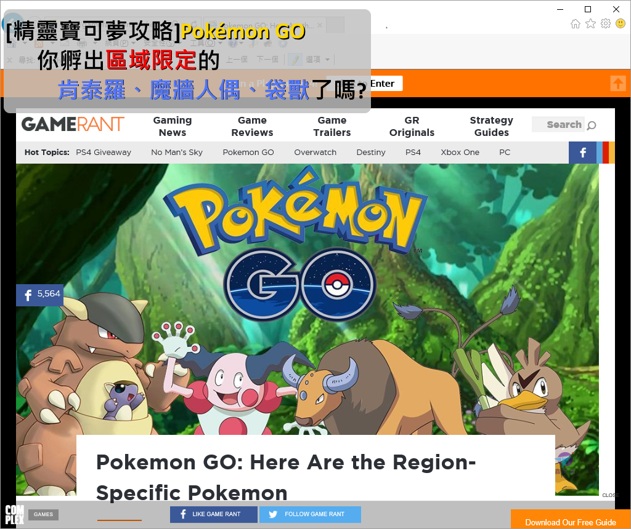Click the smiley feedback icon
This screenshot has height=529, width=631.
click(621, 24)
